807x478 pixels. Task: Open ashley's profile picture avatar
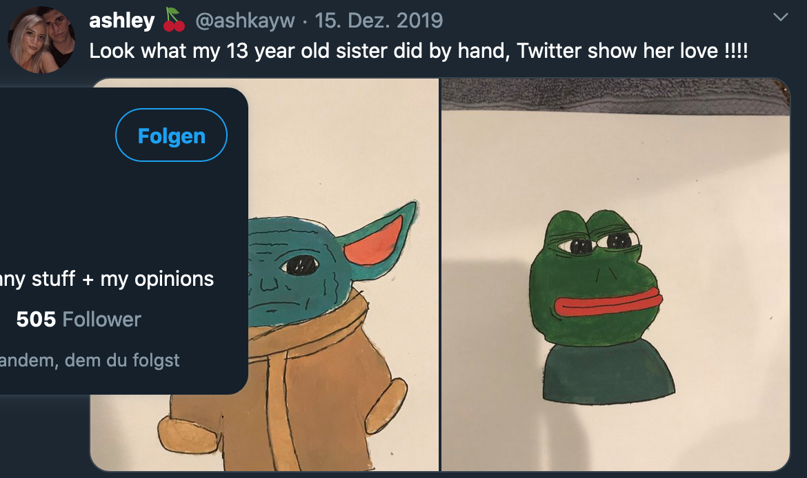41,40
